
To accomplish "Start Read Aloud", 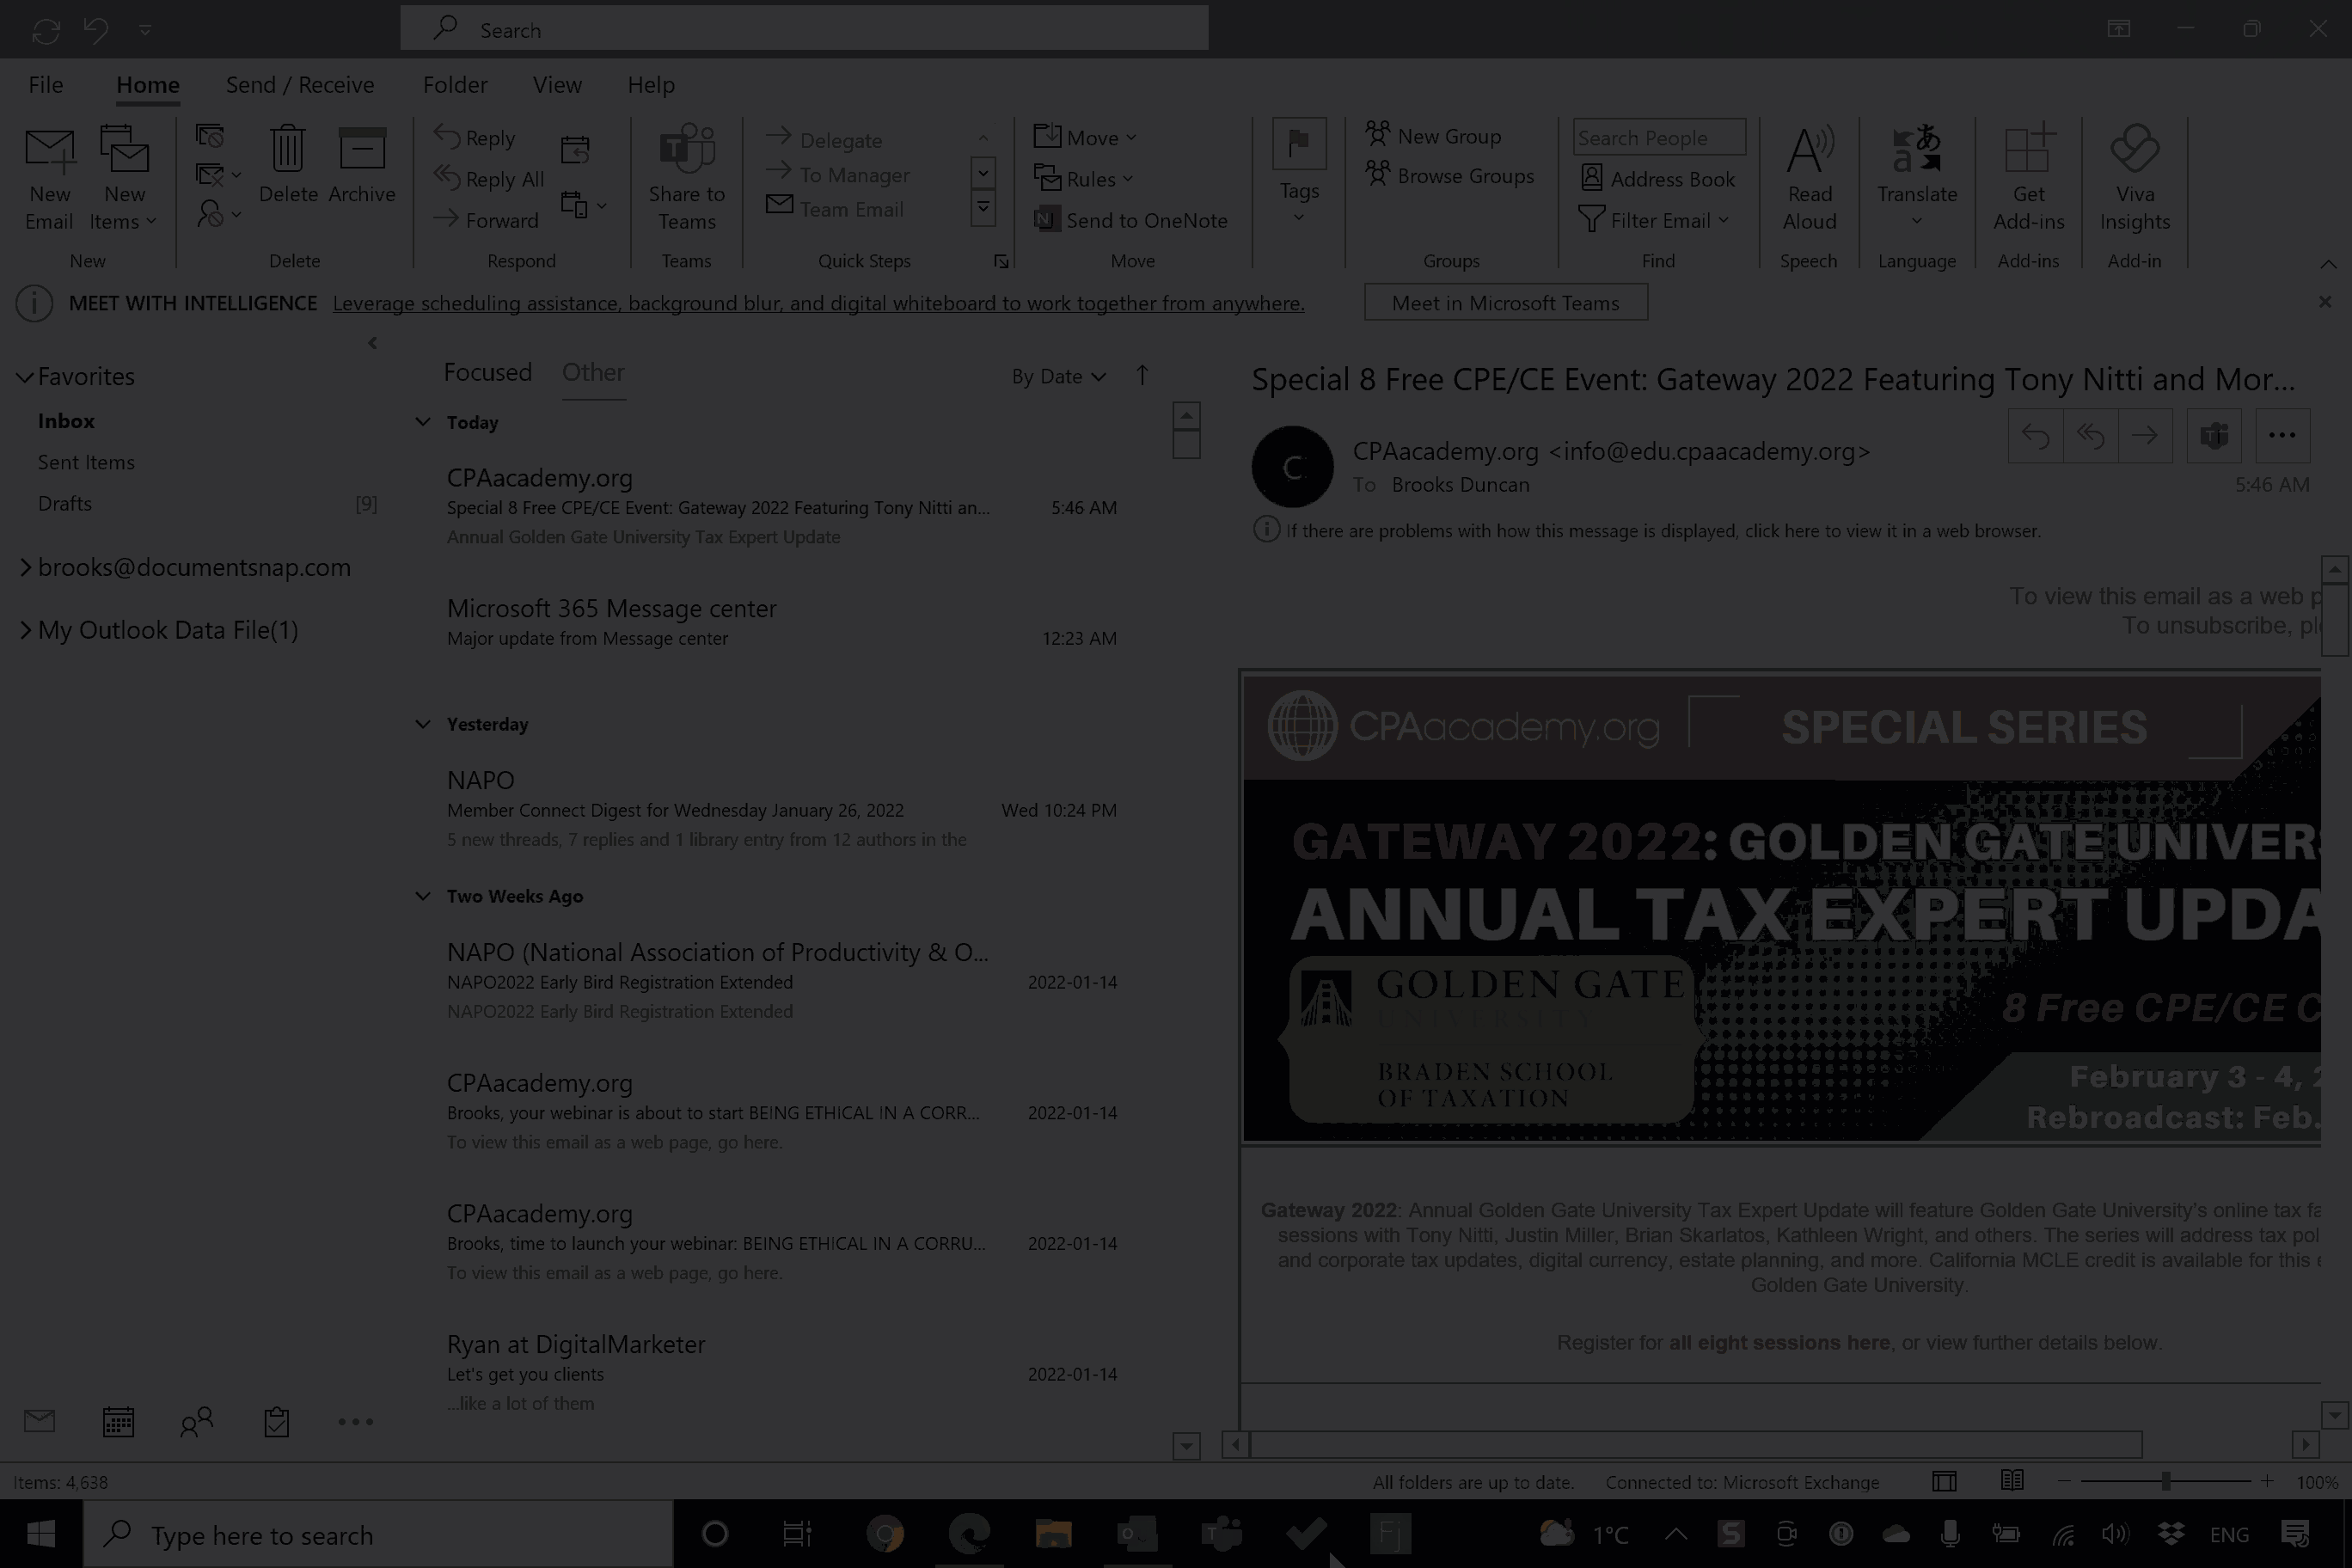I will (1809, 179).
